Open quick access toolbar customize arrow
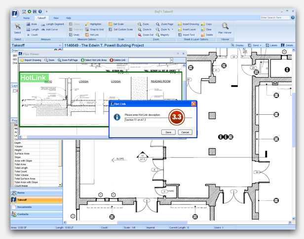 point(46,12)
